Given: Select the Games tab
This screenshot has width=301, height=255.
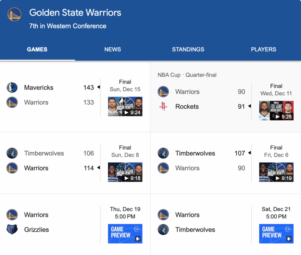Looking at the screenshot, I should tap(37, 49).
